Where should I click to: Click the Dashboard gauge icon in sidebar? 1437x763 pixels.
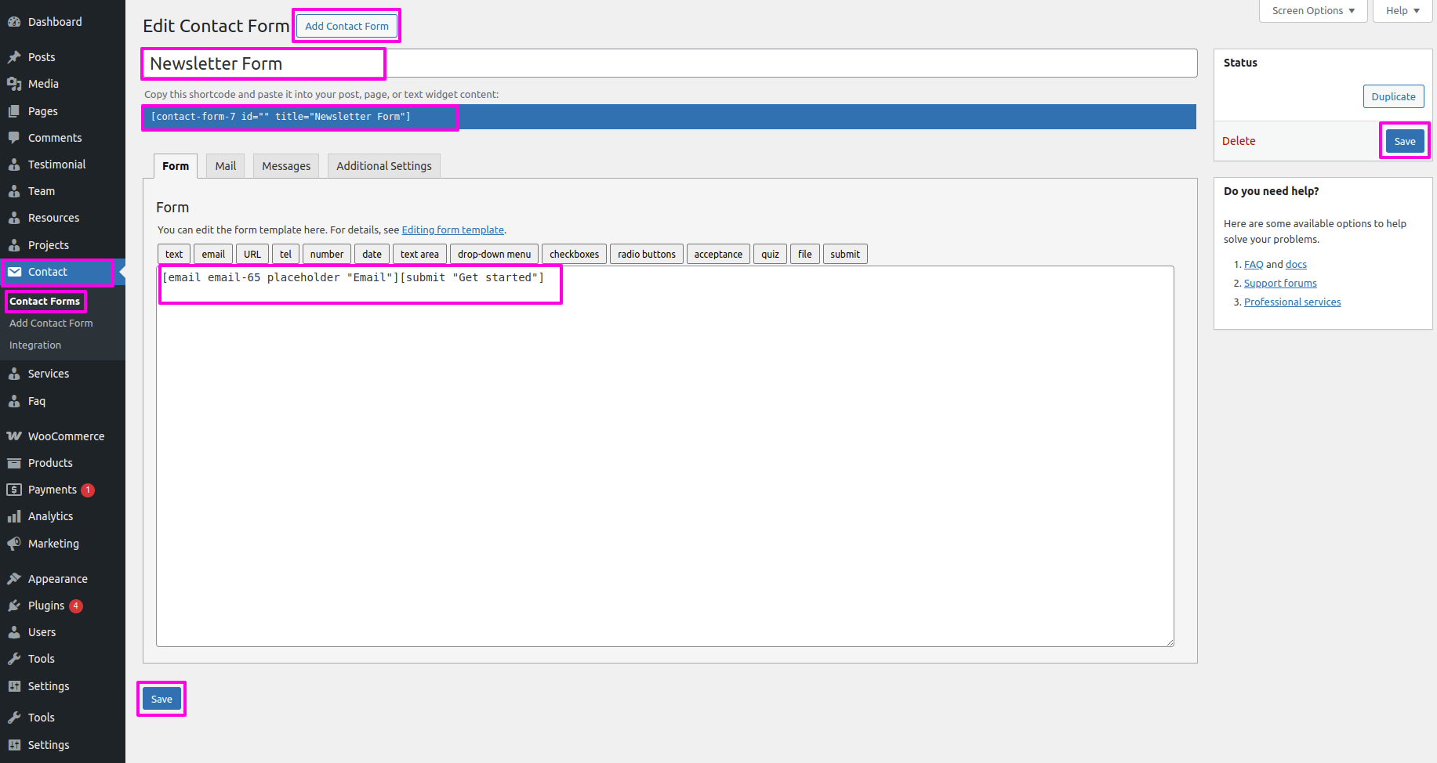(14, 22)
